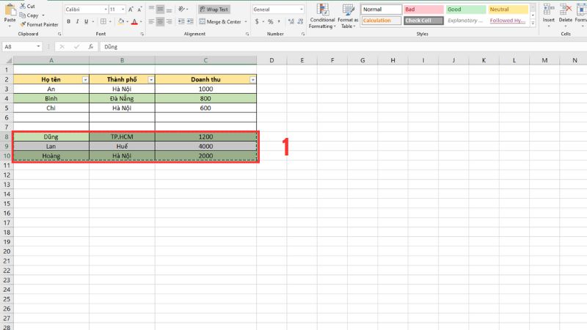Align cell text to the right
The image size is (587, 330).
(169, 22)
